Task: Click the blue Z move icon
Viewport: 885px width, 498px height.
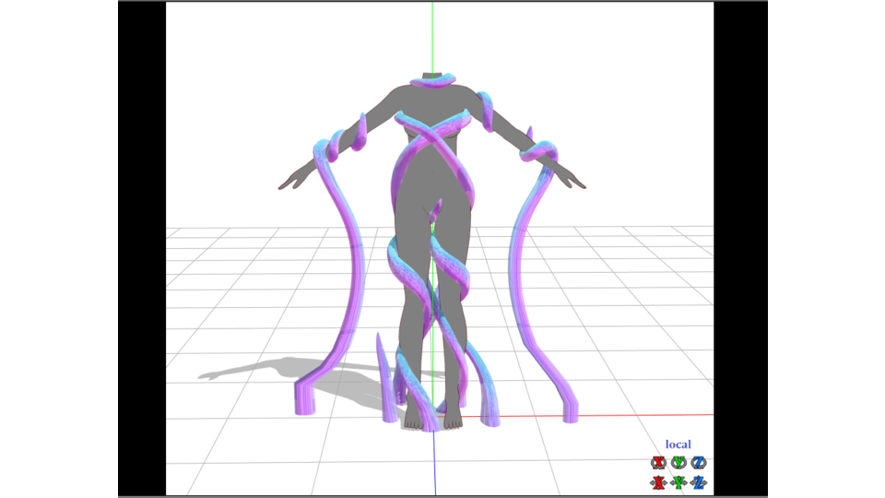Action: pyautogui.click(x=699, y=482)
